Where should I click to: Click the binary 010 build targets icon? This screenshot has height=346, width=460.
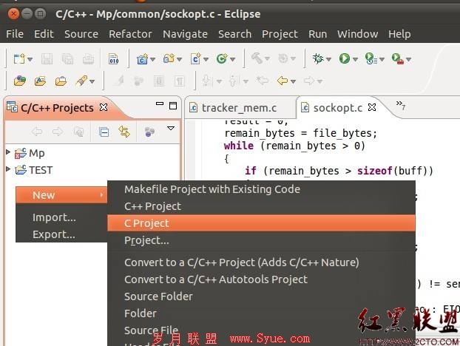[114, 59]
